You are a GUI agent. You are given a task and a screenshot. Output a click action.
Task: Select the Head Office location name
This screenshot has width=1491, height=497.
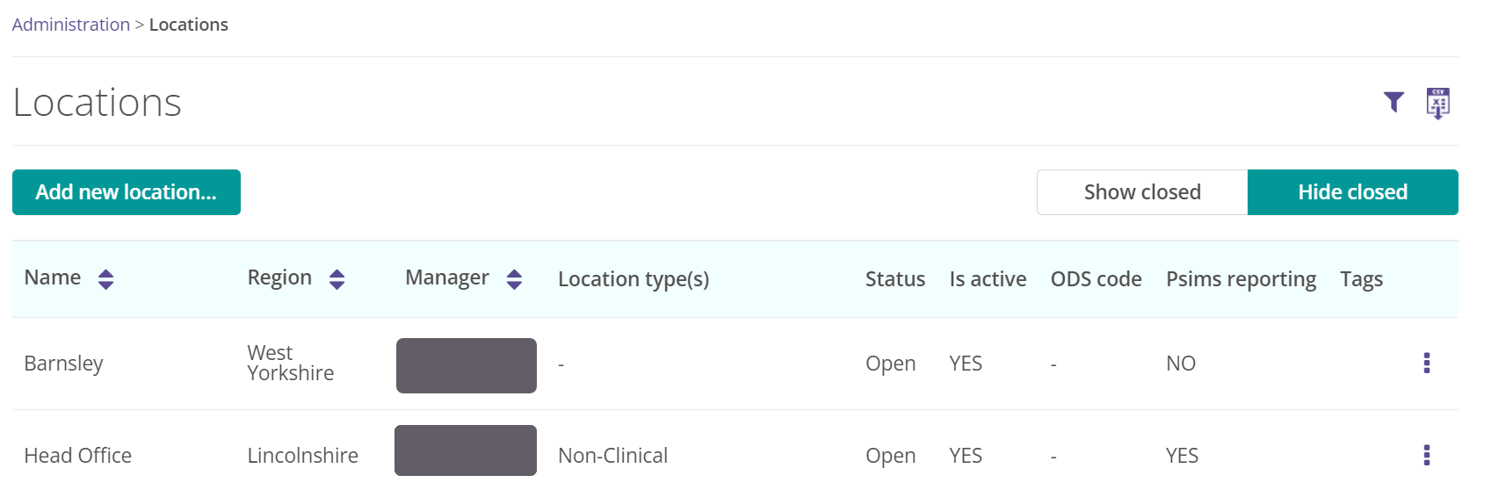[78, 456]
